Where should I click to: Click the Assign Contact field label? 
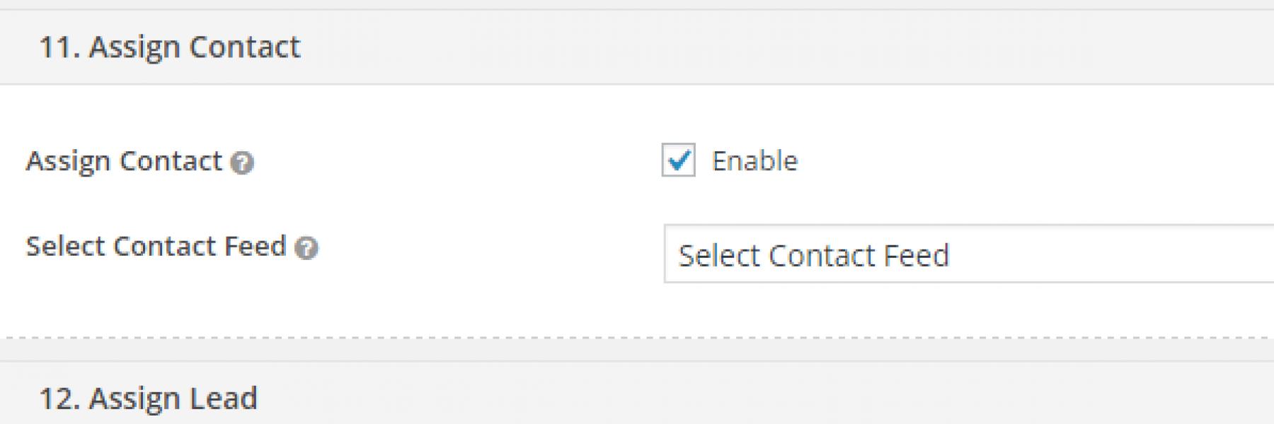tap(124, 161)
